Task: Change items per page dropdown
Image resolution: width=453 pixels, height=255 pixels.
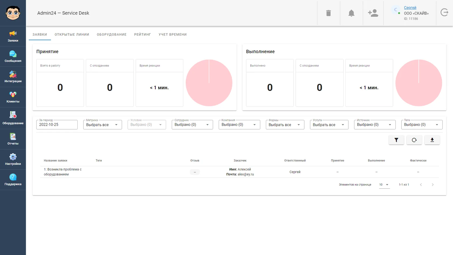Action: (384, 185)
